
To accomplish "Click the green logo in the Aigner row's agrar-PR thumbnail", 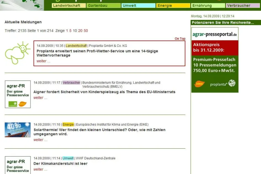I will [13, 104].
